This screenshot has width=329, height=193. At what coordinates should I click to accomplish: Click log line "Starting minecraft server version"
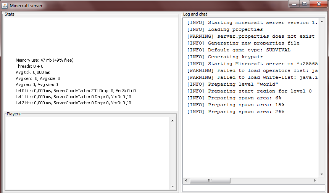coord(252,22)
